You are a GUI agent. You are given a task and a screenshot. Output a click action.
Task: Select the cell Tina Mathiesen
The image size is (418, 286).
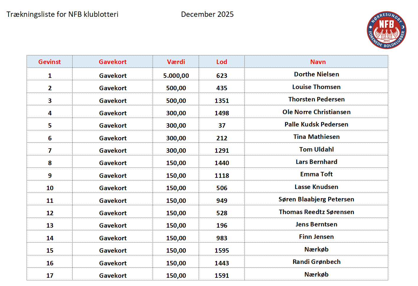[x=316, y=137]
